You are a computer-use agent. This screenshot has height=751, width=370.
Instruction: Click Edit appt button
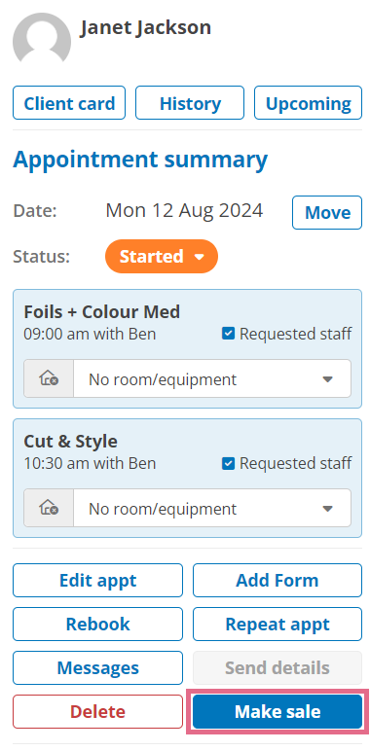pos(97,580)
